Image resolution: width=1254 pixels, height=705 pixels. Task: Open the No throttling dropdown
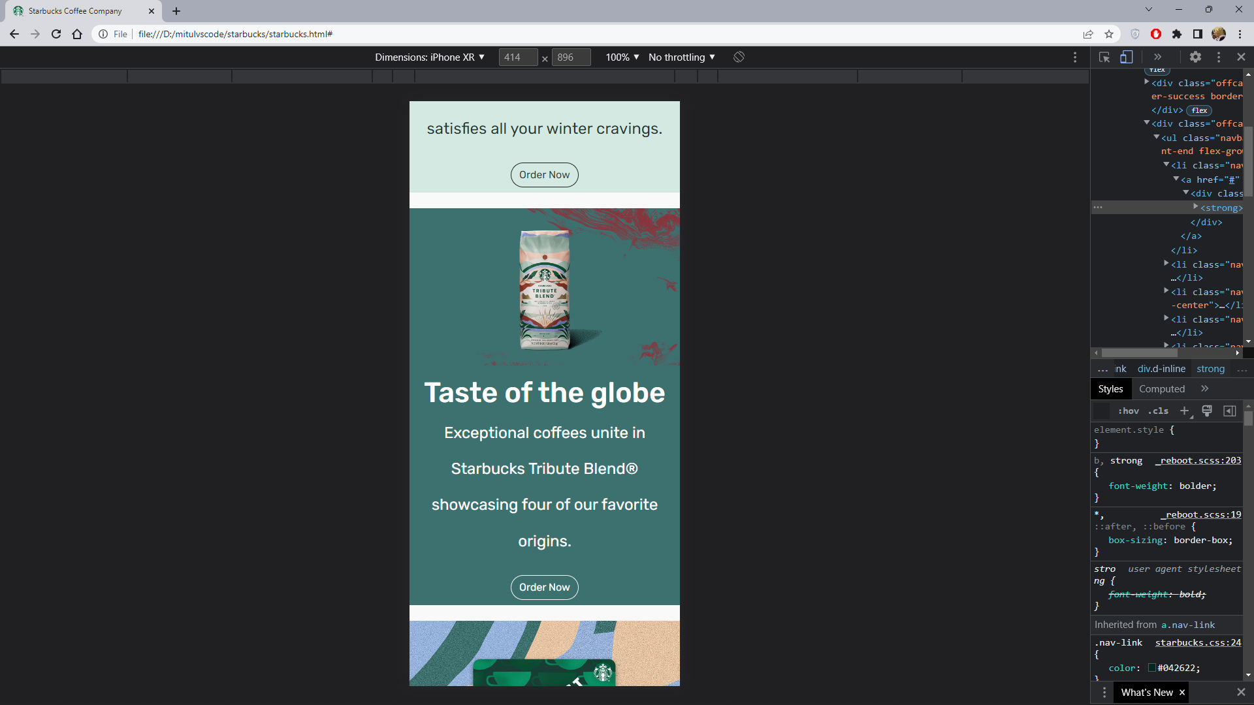(681, 57)
